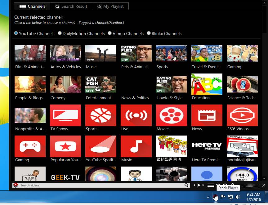Click the Popular on YouTube star tile
This screenshot has width=268, height=205.
click(x=65, y=146)
